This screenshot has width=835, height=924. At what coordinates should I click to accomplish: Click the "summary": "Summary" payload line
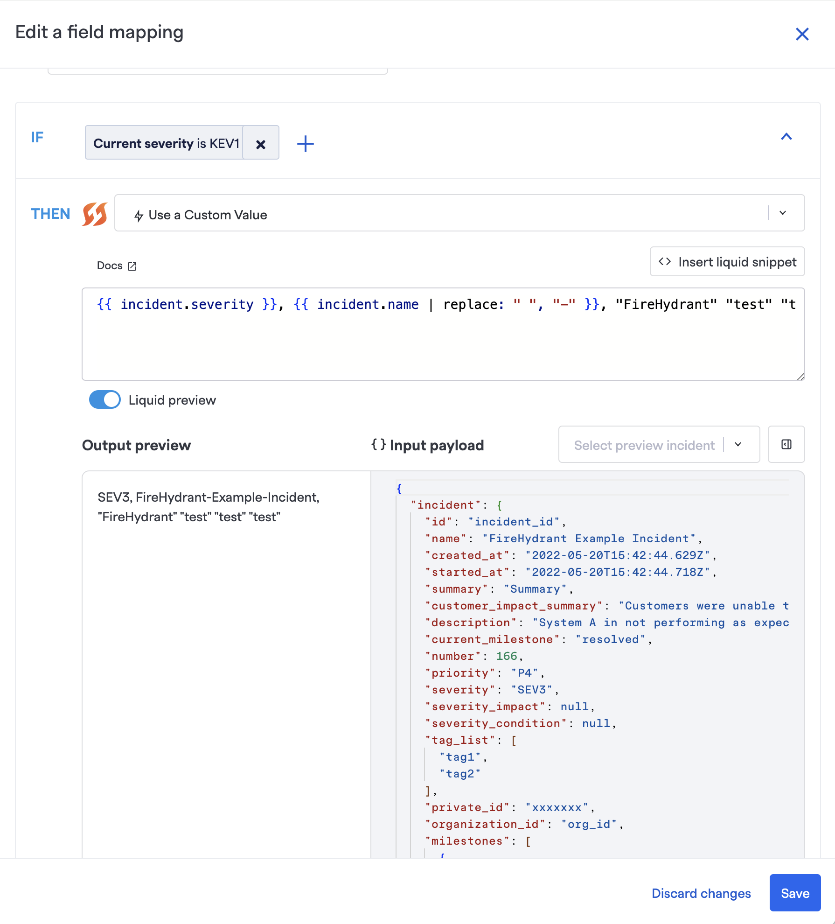(499, 589)
